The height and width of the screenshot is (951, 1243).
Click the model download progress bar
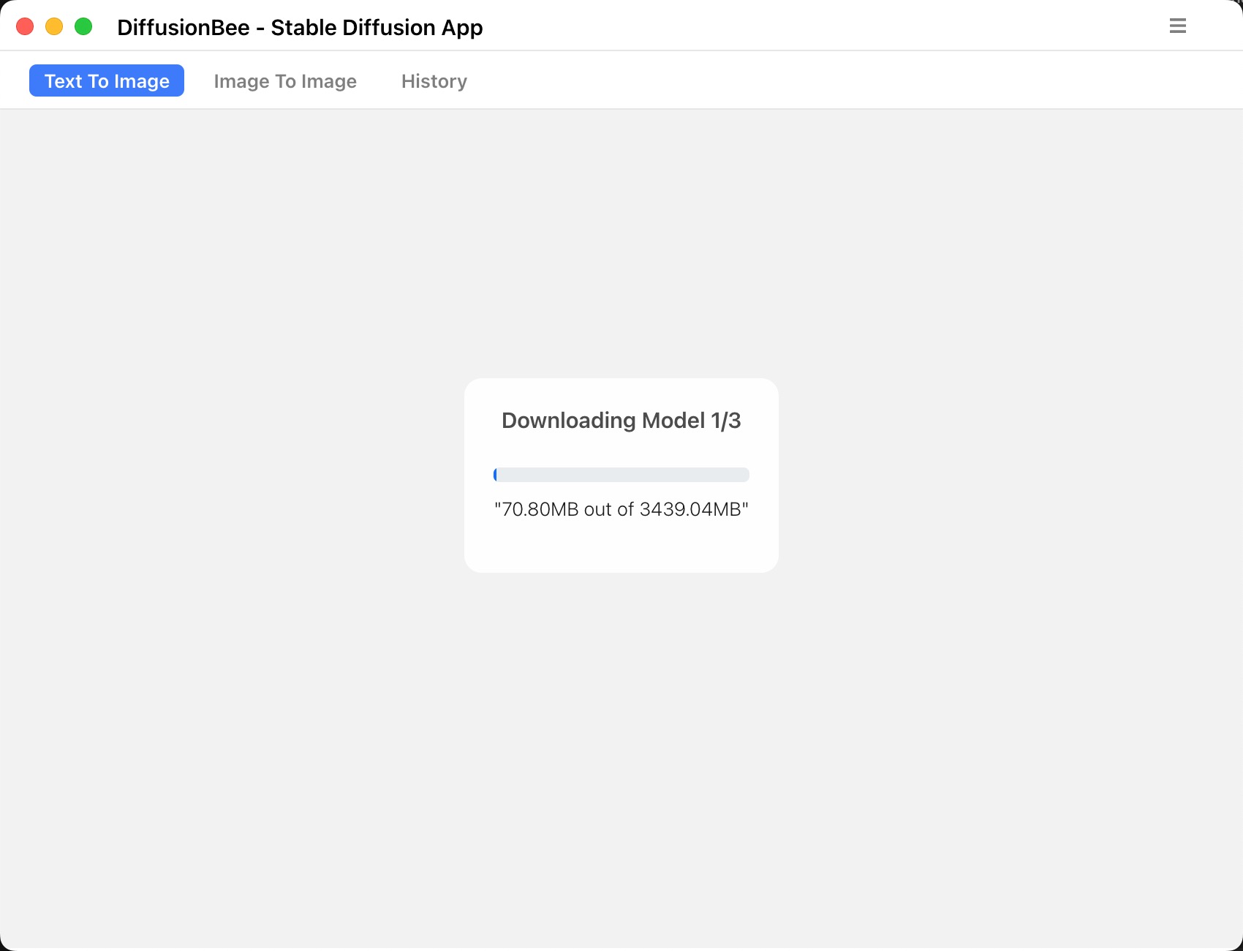pos(621,475)
